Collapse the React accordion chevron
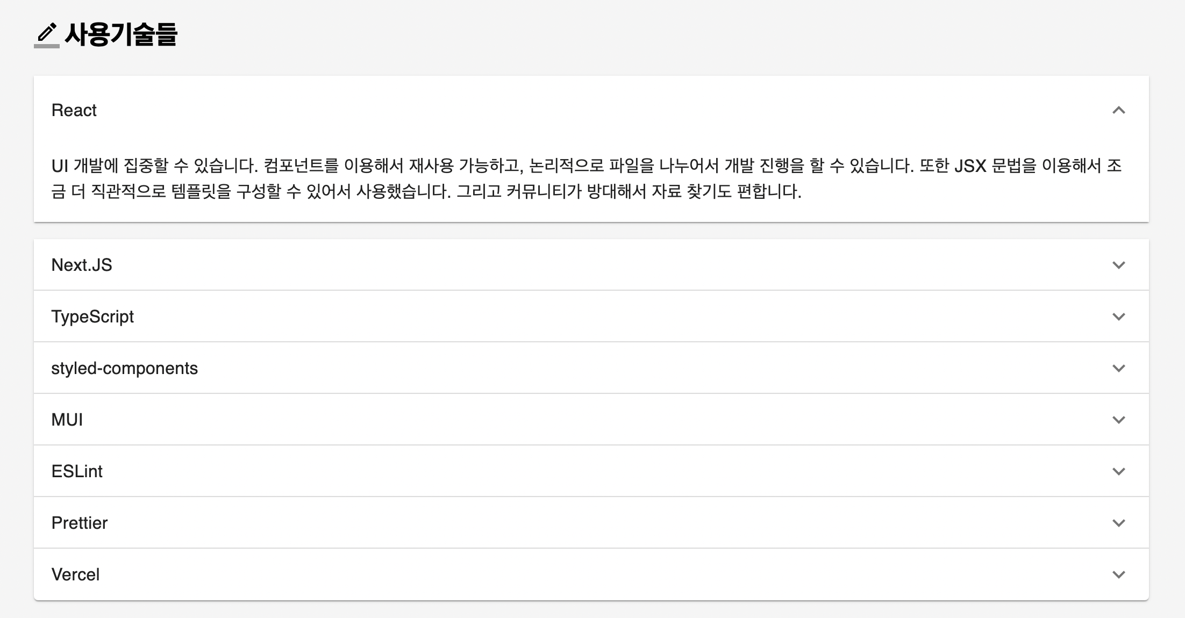Viewport: 1185px width, 618px height. [1118, 110]
